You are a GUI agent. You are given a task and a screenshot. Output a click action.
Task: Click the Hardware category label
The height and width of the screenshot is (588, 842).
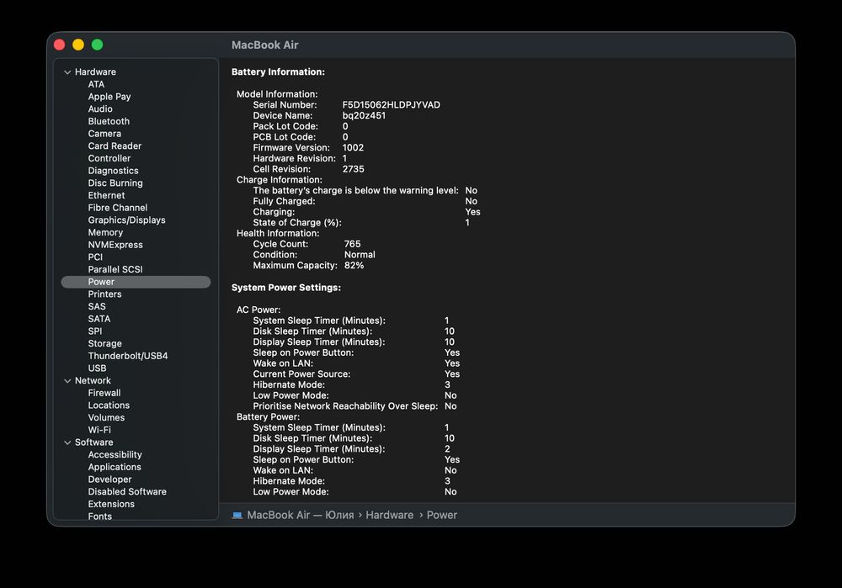click(96, 72)
